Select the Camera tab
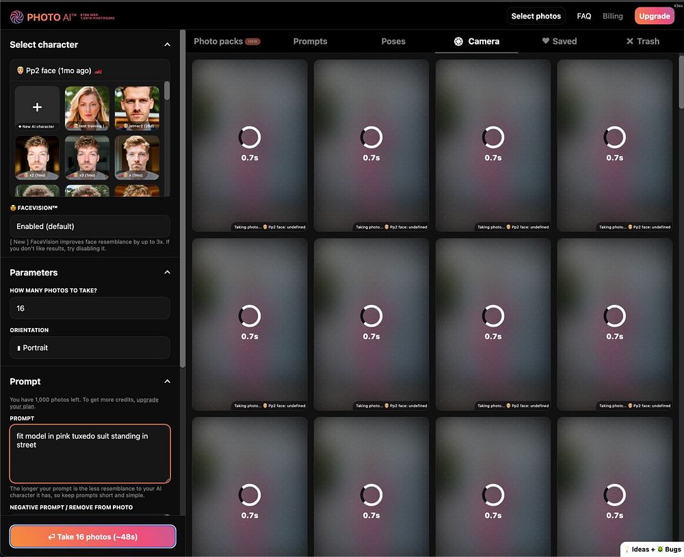Screen dimensions: 684x557 [x=476, y=42]
